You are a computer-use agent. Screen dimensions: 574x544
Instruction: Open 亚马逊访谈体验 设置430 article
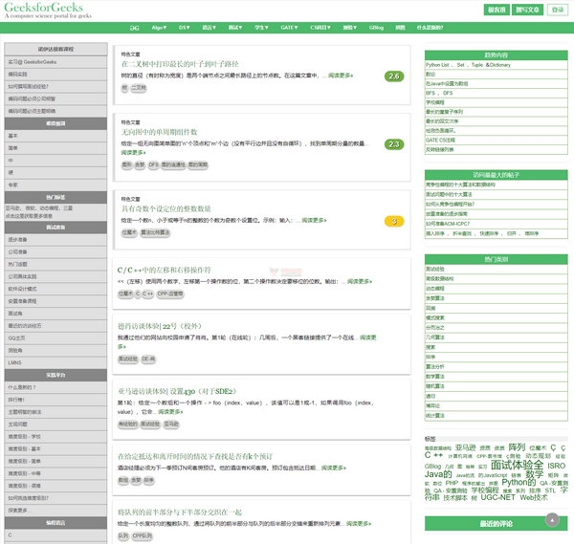pos(177,391)
